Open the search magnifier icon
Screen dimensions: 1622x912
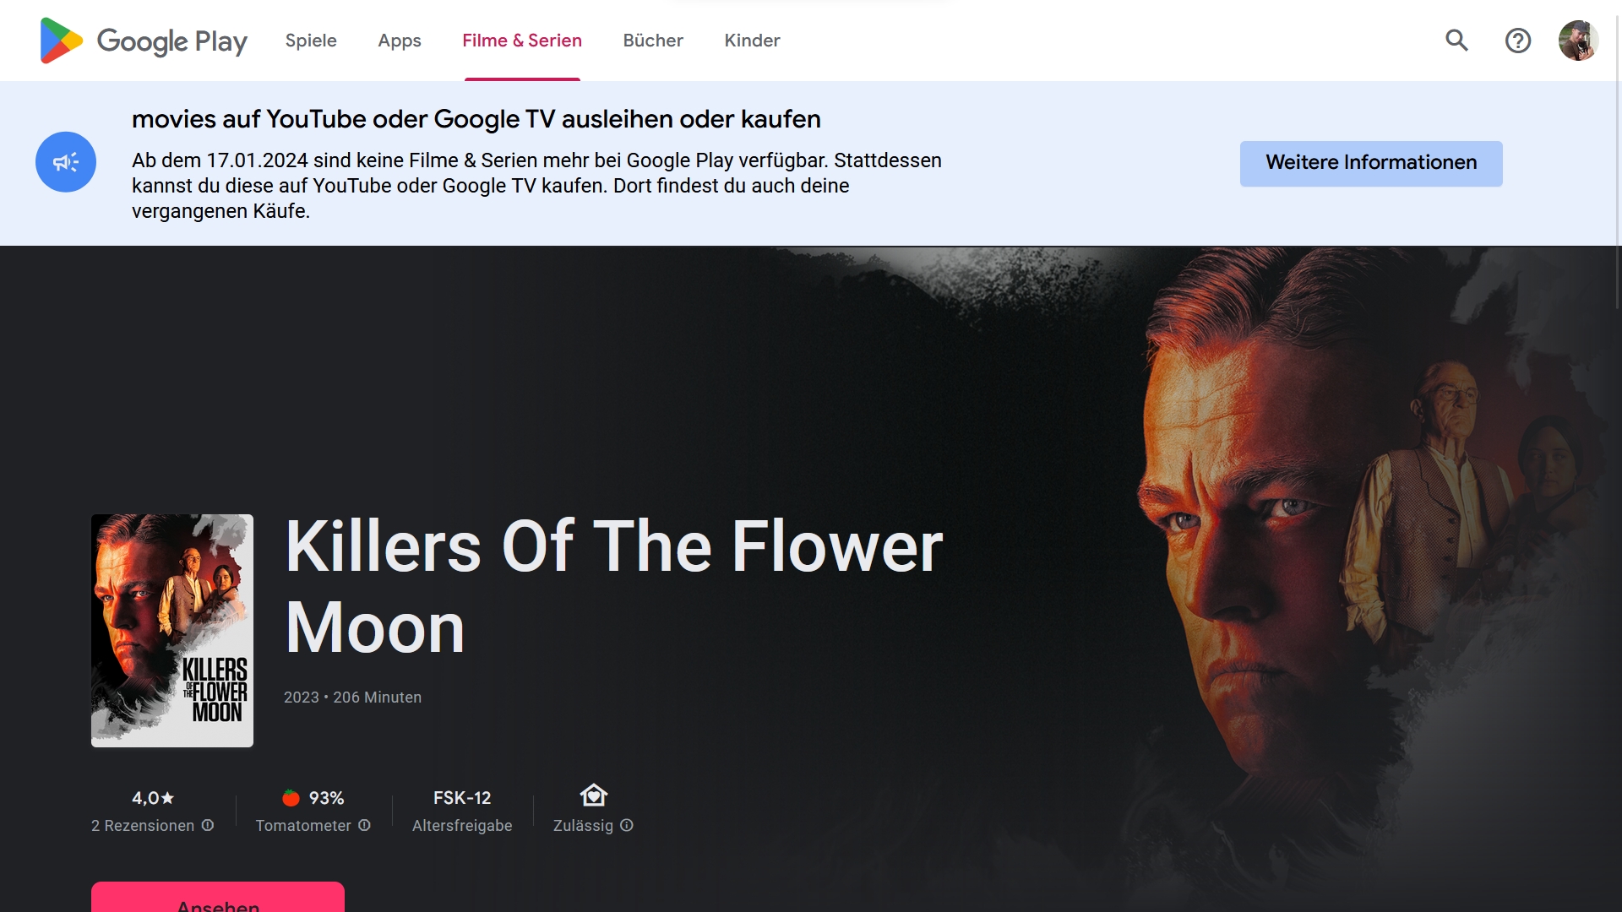pos(1456,41)
